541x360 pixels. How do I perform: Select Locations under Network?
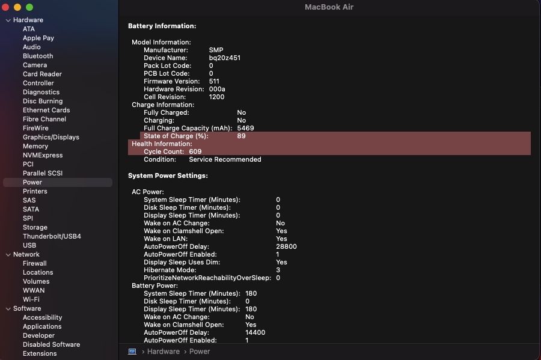[x=38, y=272]
